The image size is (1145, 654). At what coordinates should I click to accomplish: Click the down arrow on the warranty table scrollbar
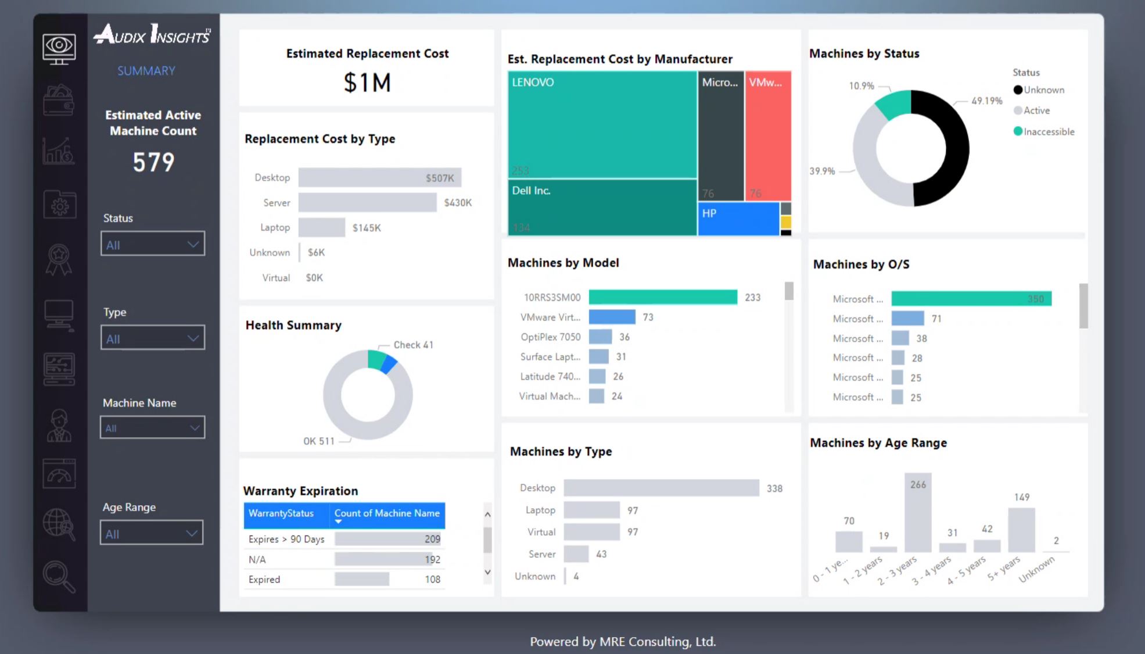tap(487, 572)
